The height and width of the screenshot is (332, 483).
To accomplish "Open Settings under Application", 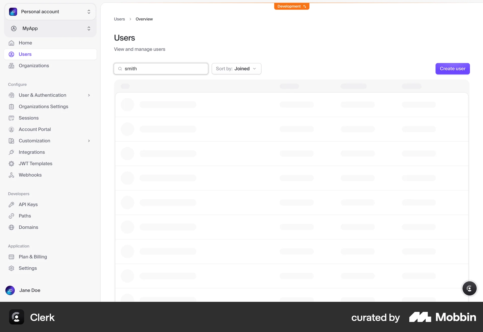I will pos(28,268).
